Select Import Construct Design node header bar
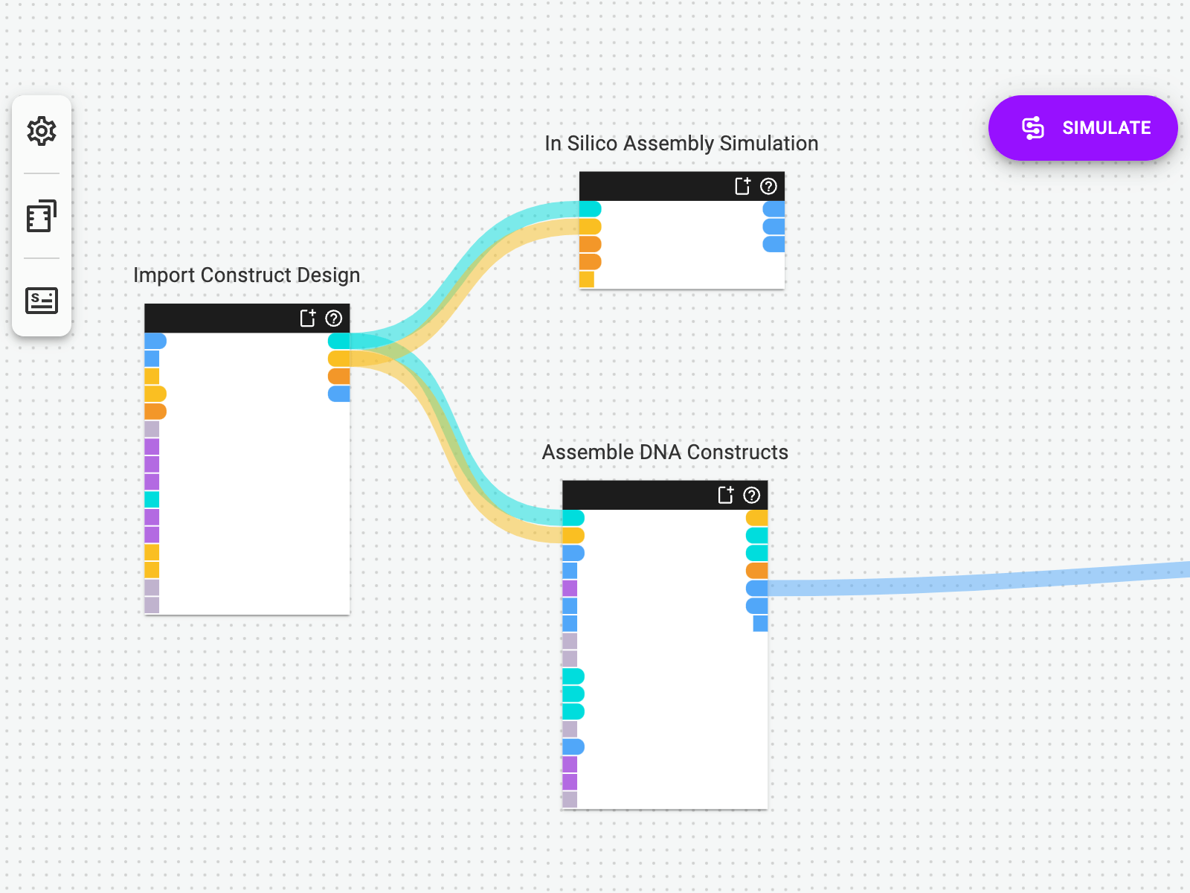1190x893 pixels. point(247,319)
